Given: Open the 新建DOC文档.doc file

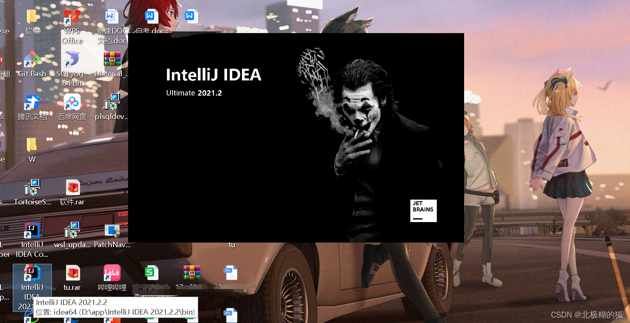Looking at the screenshot, I should point(112,26).
